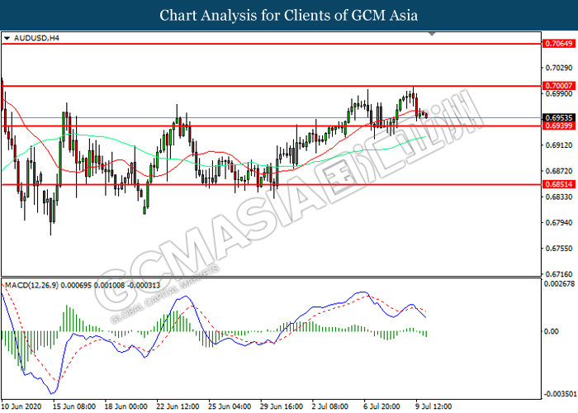Click the Chart Analysis for Clients title
The height and width of the screenshot is (413, 578).
tap(289, 16)
